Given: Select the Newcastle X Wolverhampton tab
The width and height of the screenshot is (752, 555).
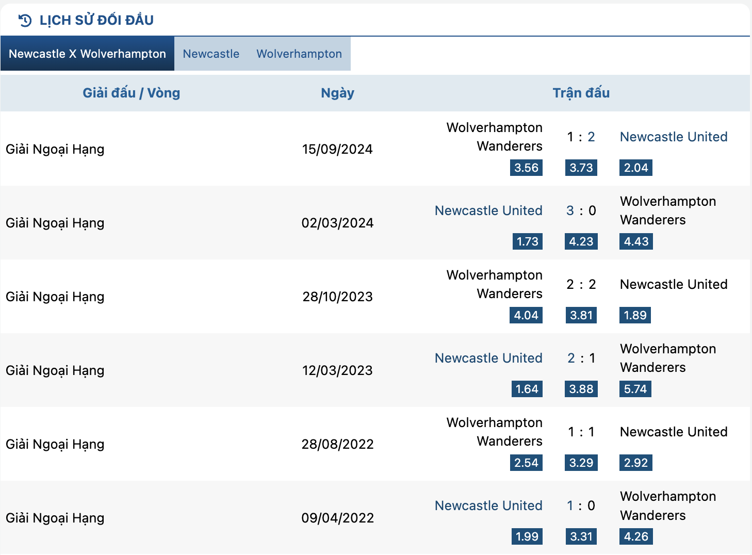Looking at the screenshot, I should tap(87, 54).
